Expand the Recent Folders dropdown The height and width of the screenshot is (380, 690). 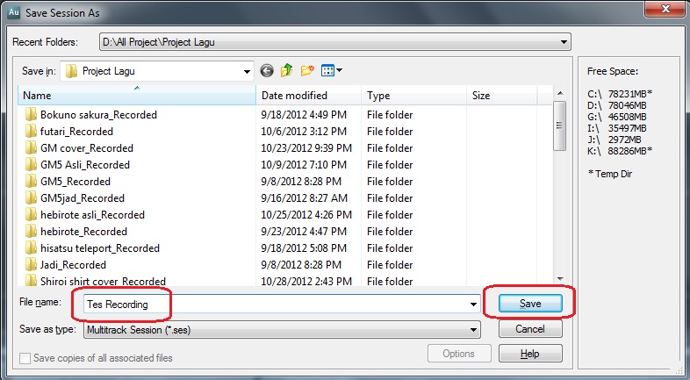(564, 42)
